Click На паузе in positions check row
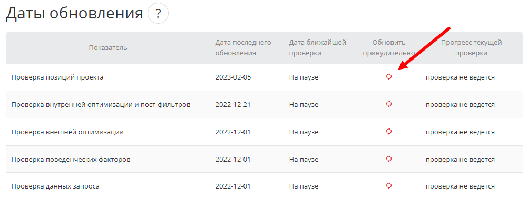Image resolution: width=528 pixels, height=208 pixels. [x=304, y=77]
